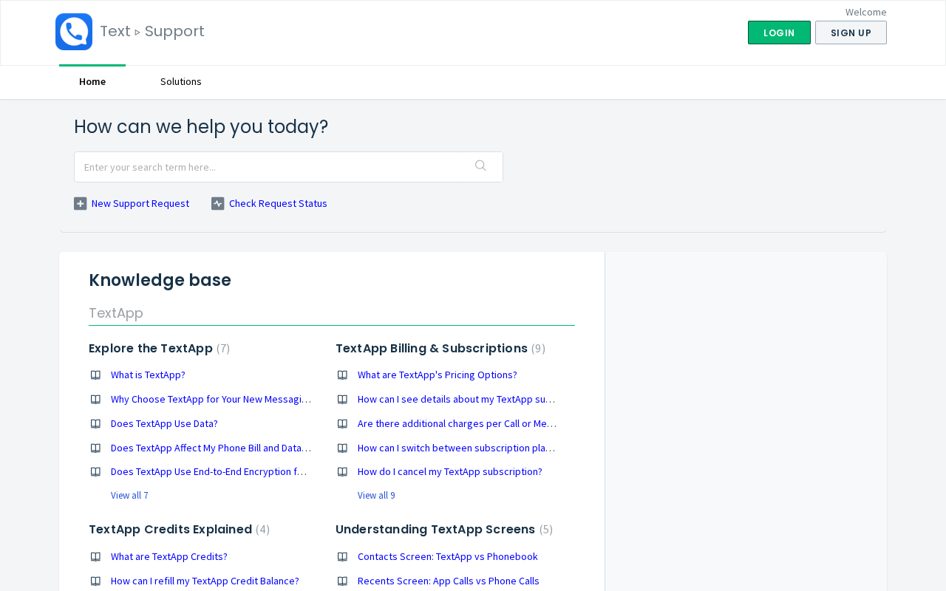The width and height of the screenshot is (946, 591).
Task: Click the New Support Request plus icon
Action: click(x=81, y=204)
